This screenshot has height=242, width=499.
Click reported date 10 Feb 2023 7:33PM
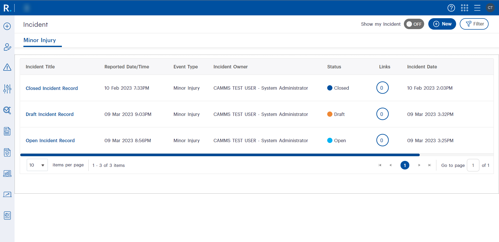point(127,88)
